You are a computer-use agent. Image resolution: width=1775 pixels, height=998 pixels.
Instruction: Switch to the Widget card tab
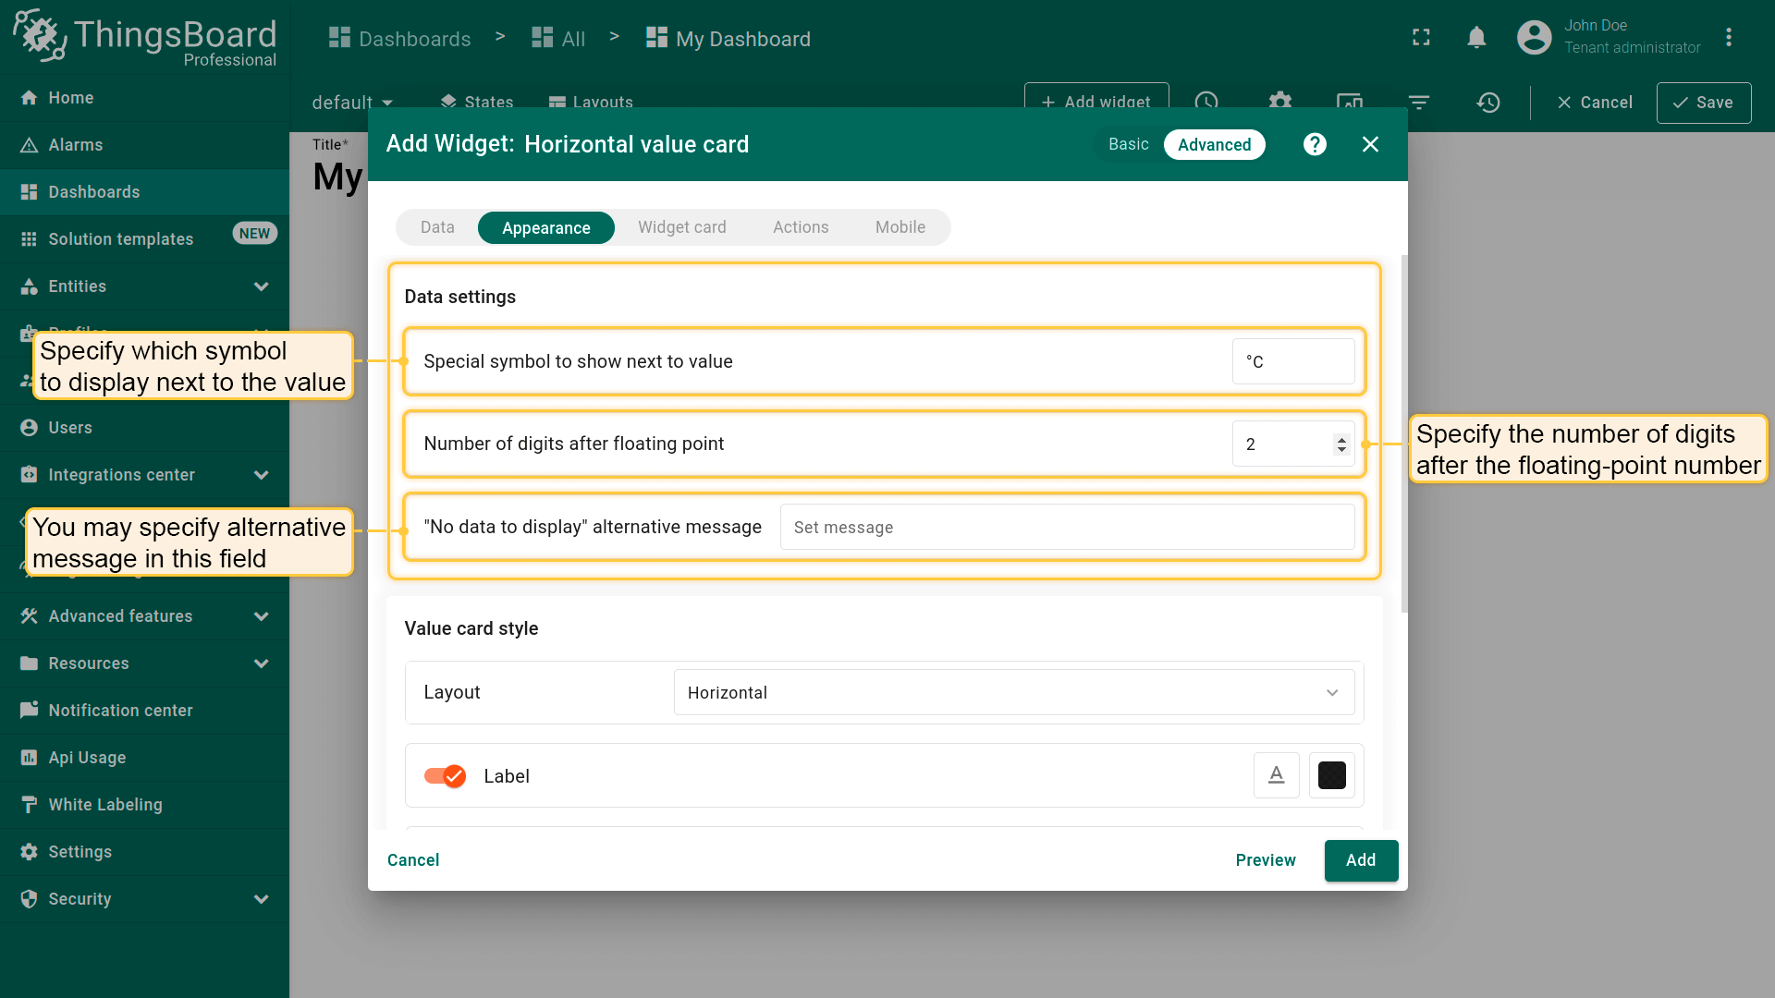(681, 227)
